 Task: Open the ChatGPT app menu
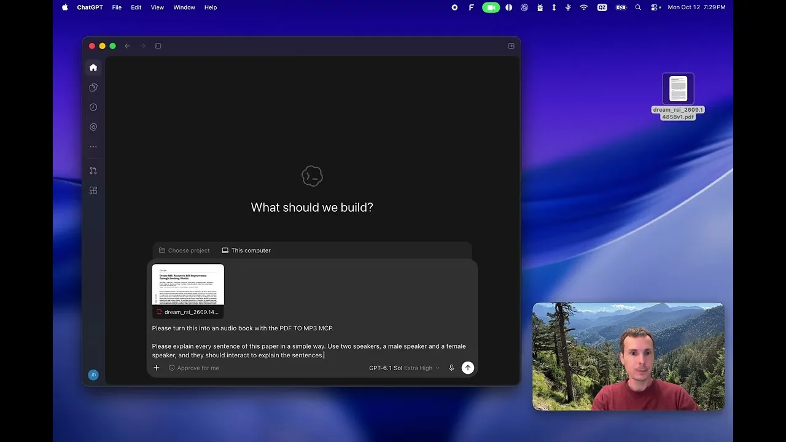coord(90,7)
